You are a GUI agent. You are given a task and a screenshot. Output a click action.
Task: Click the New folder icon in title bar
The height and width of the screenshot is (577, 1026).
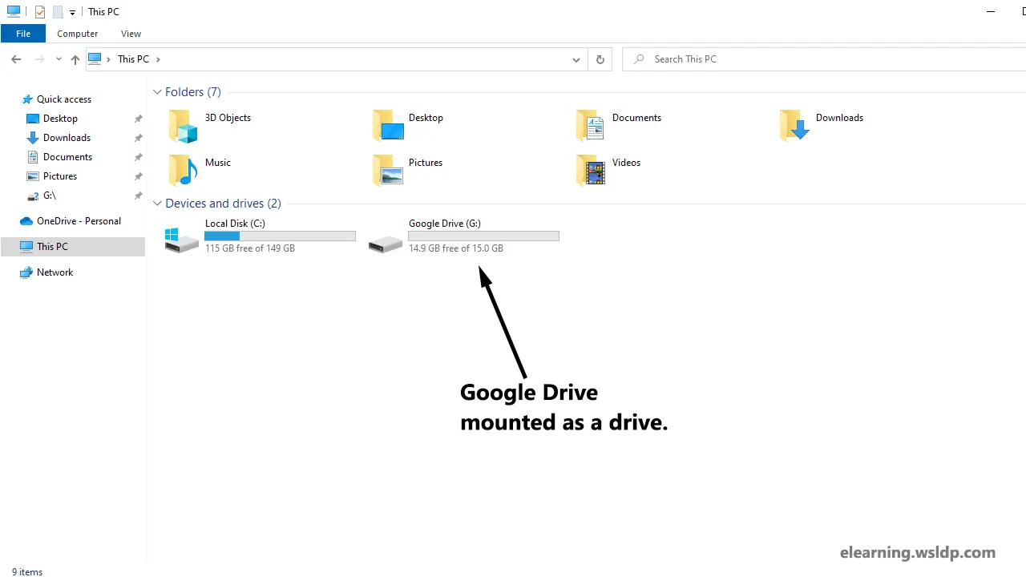pyautogui.click(x=58, y=12)
